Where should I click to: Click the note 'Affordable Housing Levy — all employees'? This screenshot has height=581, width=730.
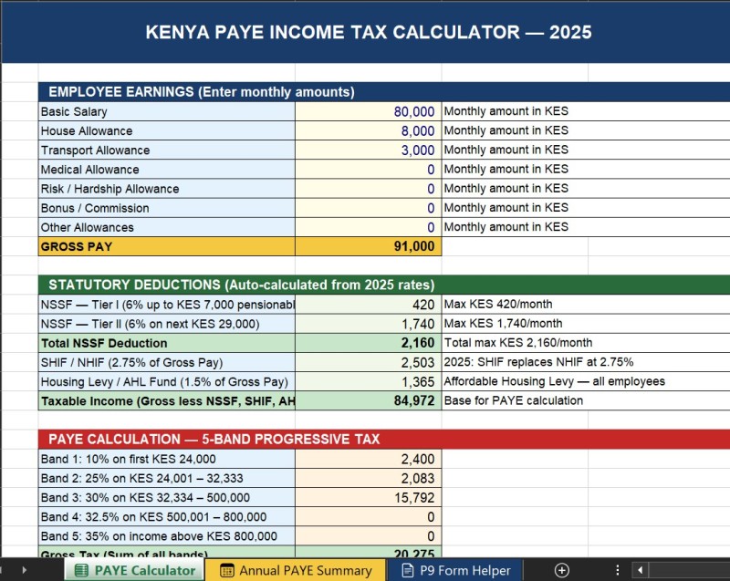coord(555,381)
